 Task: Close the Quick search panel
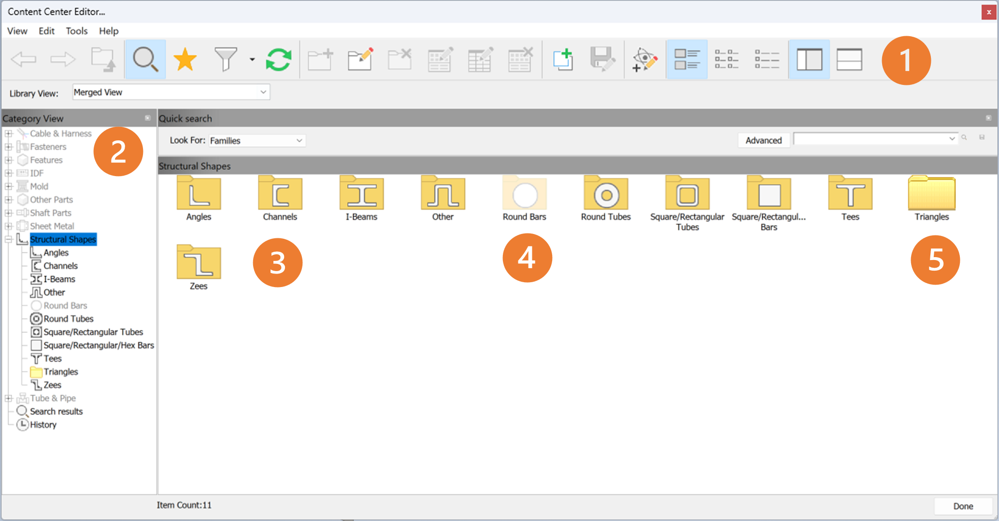point(988,118)
